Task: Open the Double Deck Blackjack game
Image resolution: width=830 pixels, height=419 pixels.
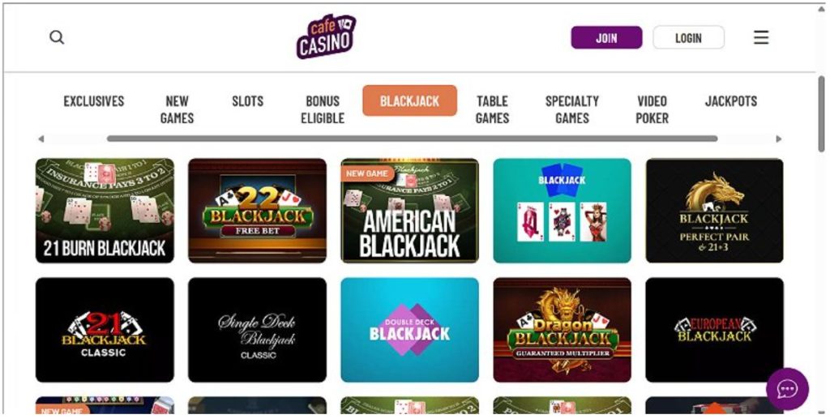Action: 409,330
